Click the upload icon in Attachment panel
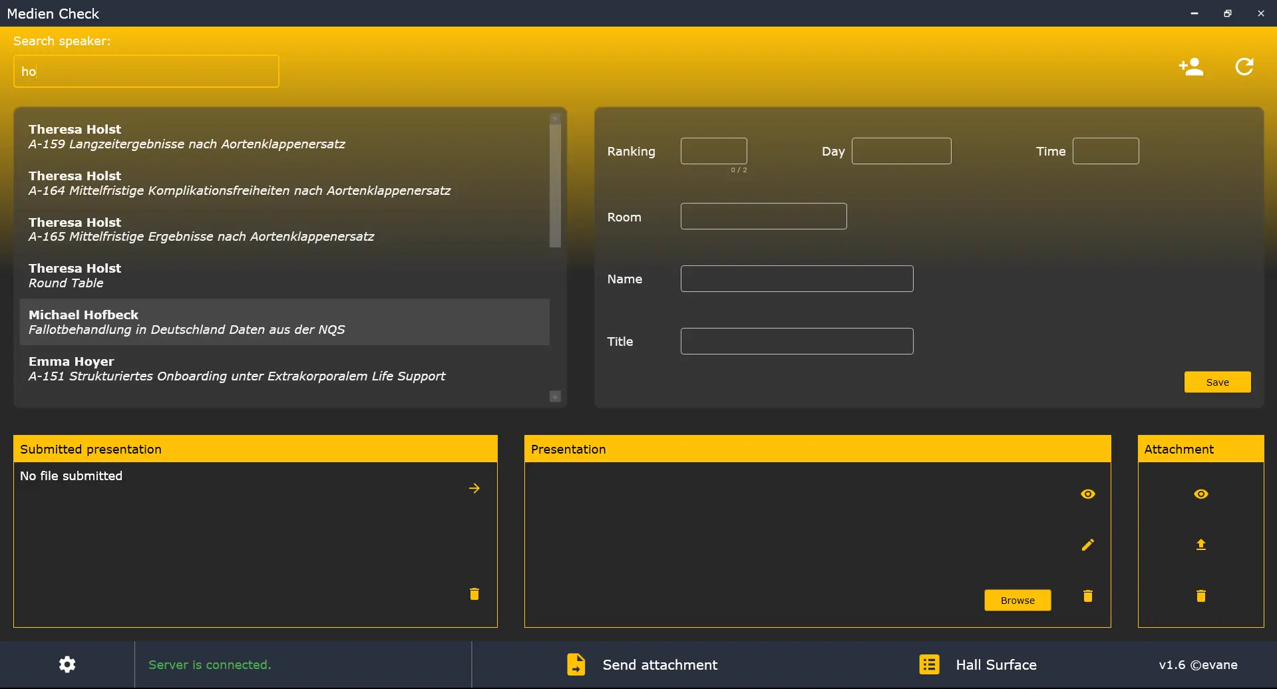Viewport: 1277px width, 689px height. click(1200, 545)
